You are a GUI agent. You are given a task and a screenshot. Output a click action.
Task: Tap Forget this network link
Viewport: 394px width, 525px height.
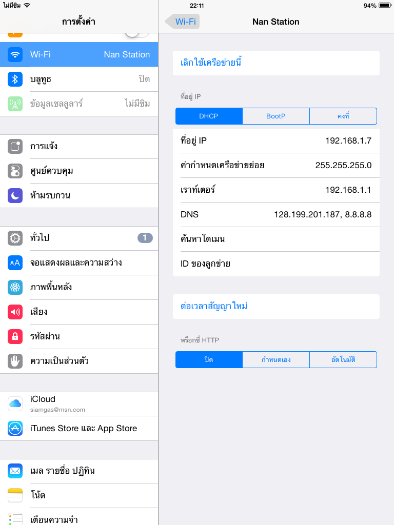tap(211, 63)
